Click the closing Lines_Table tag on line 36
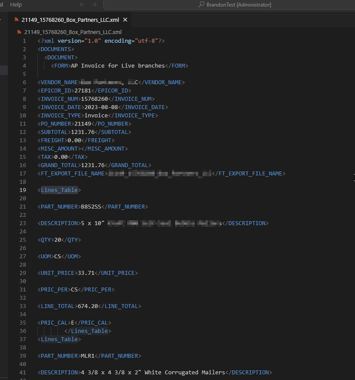The height and width of the screenshot is (380, 355). point(89,331)
